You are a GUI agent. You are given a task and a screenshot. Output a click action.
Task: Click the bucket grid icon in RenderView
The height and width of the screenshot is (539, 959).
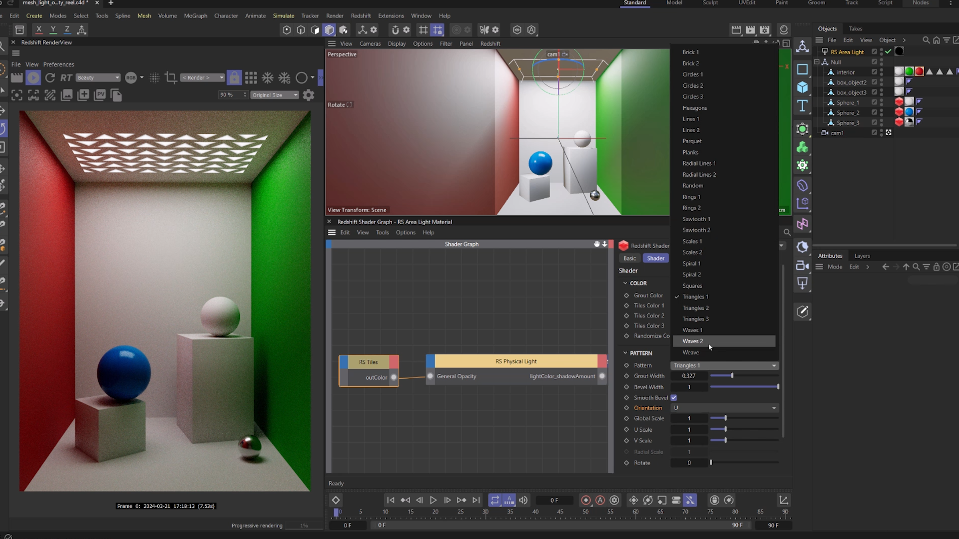click(251, 78)
